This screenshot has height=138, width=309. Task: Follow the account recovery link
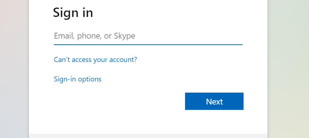[x=95, y=59]
